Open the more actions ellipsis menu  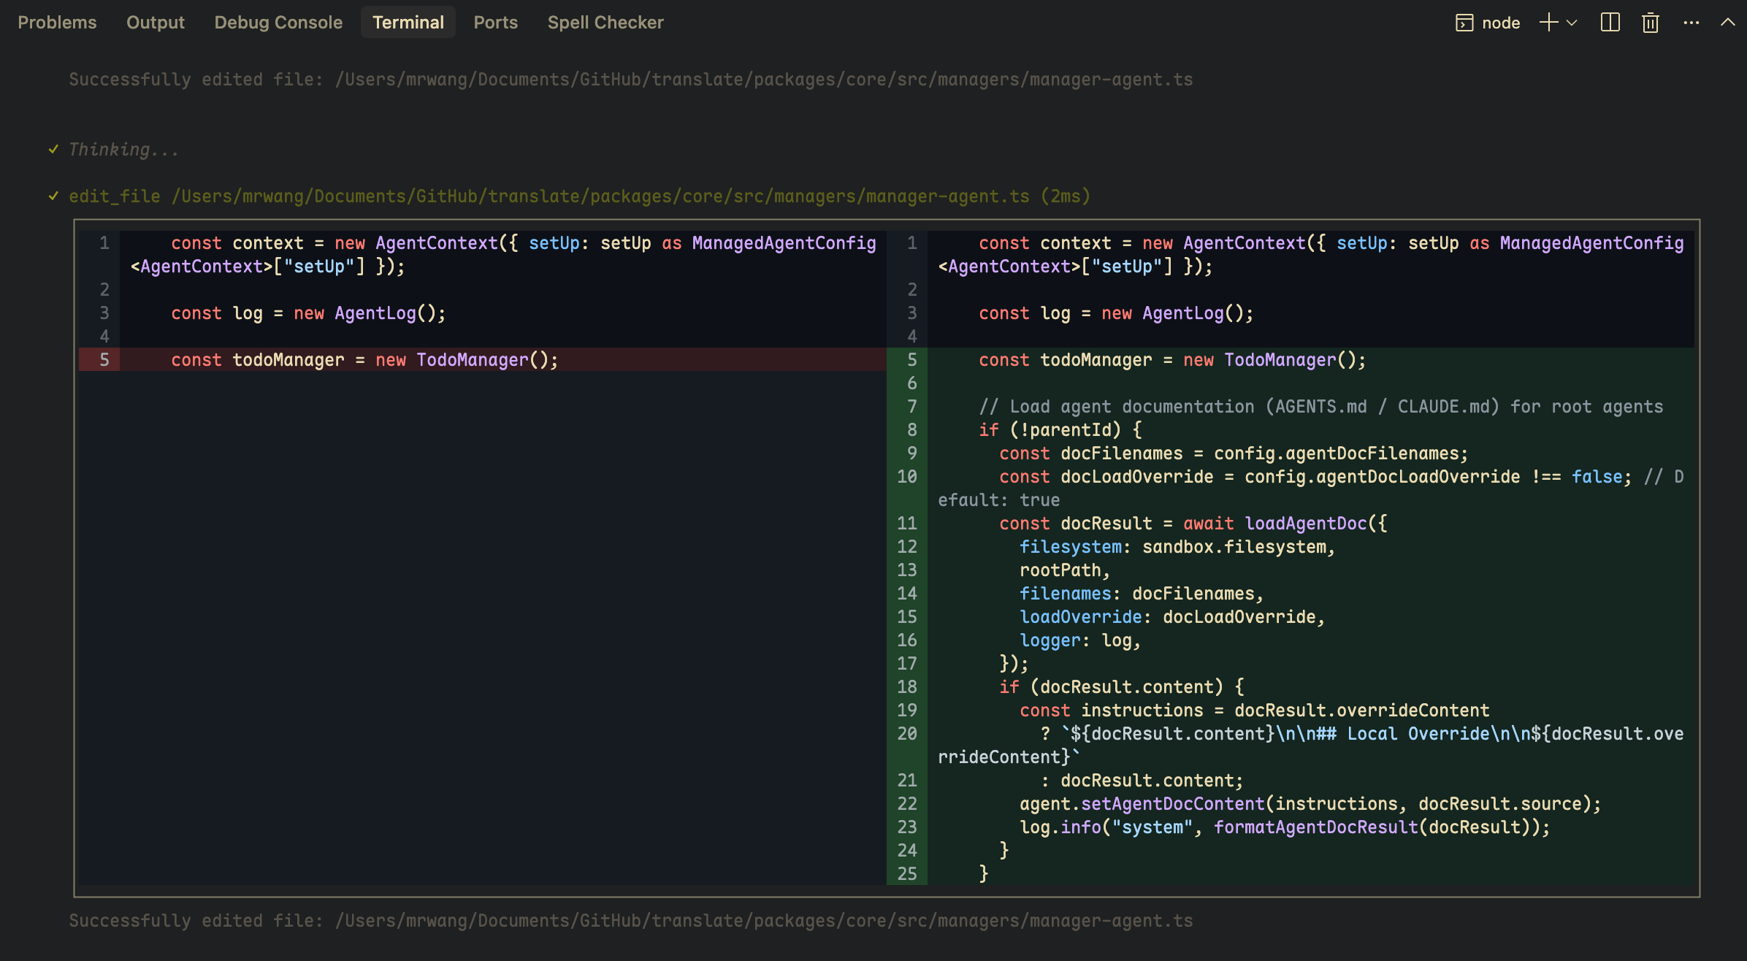[1691, 23]
